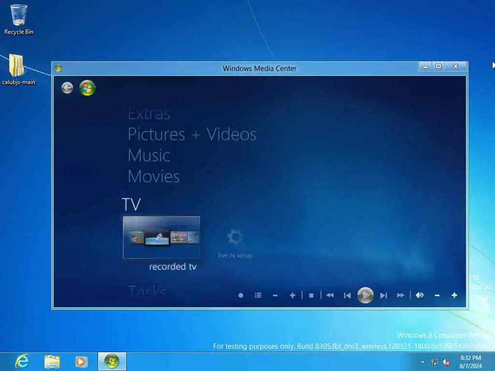Screen dimensions: 495x371
Task: Select the Music menu category
Action: pos(149,156)
